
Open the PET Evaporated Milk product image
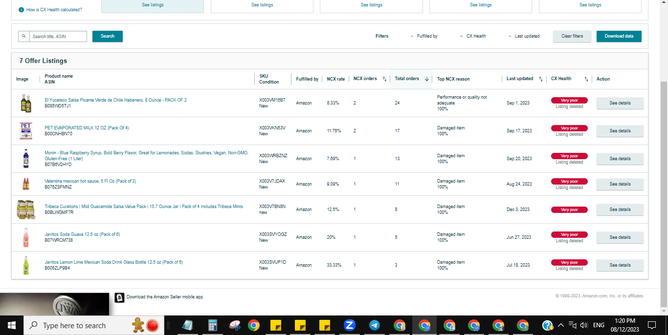coord(25,131)
